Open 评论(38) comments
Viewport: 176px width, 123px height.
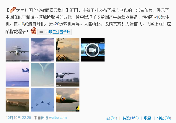164,118
